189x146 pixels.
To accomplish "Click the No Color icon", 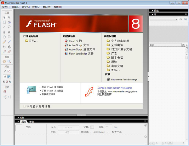I will coord(7,82).
